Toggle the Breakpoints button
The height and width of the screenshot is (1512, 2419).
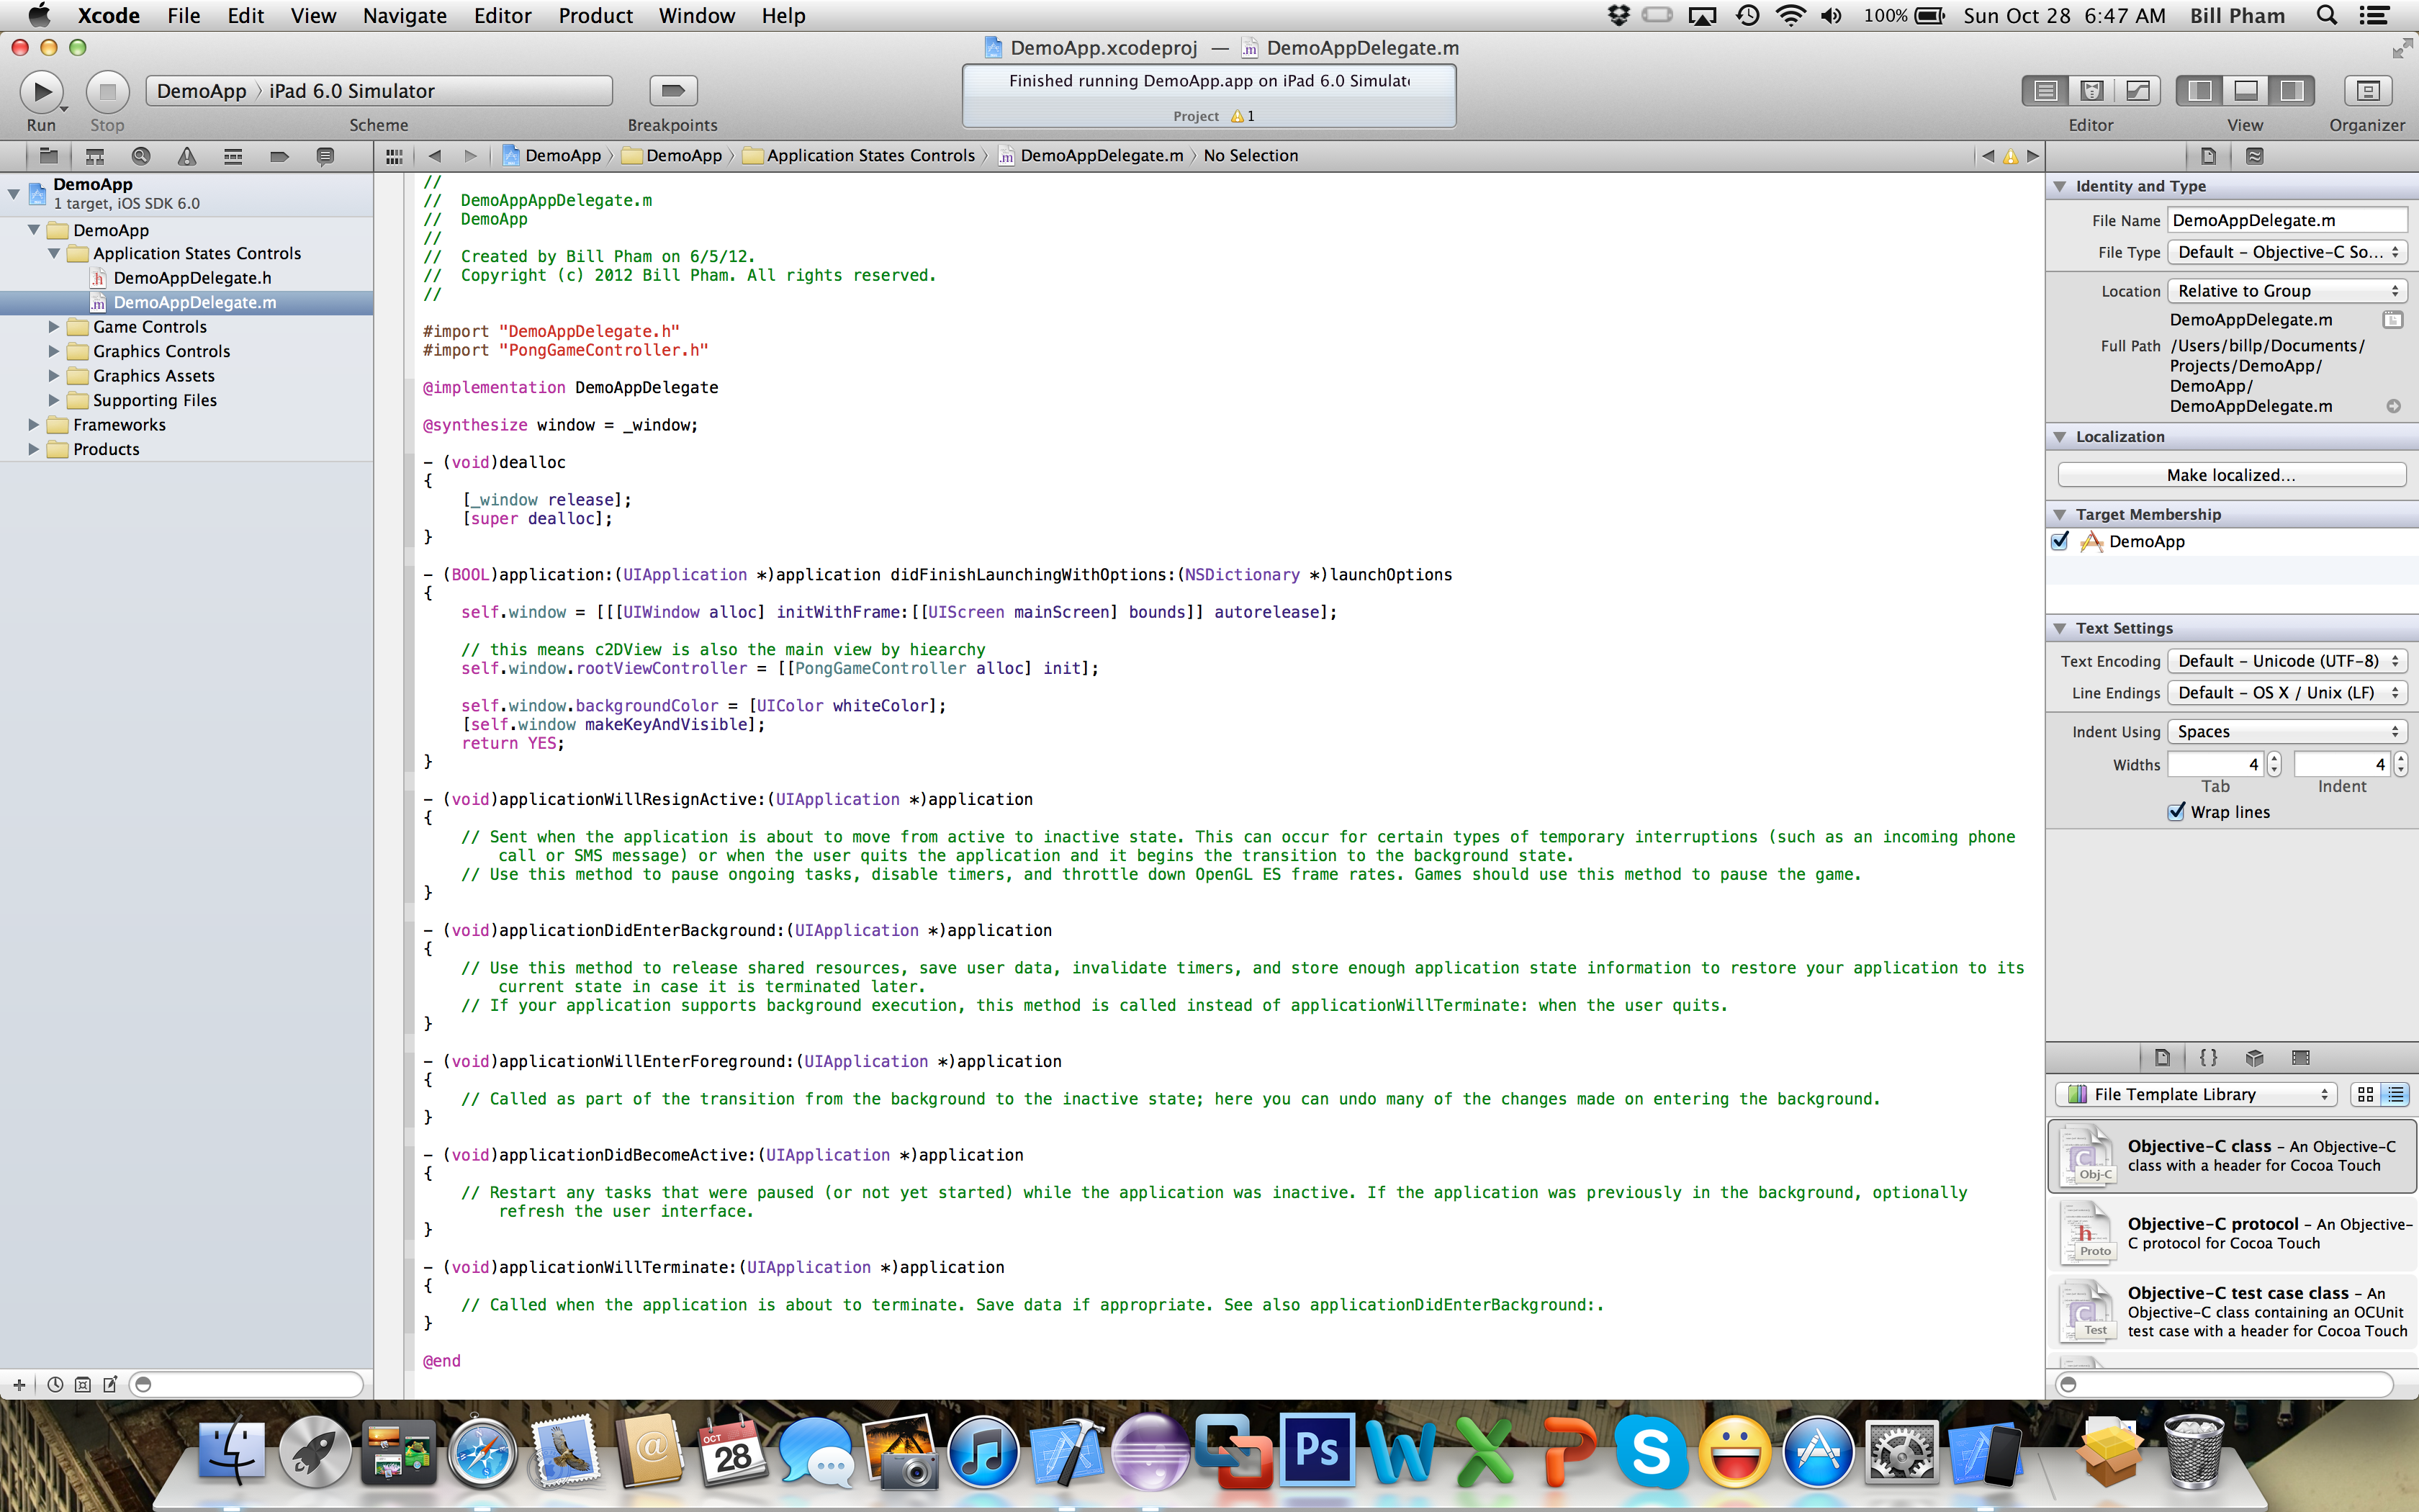tap(672, 91)
